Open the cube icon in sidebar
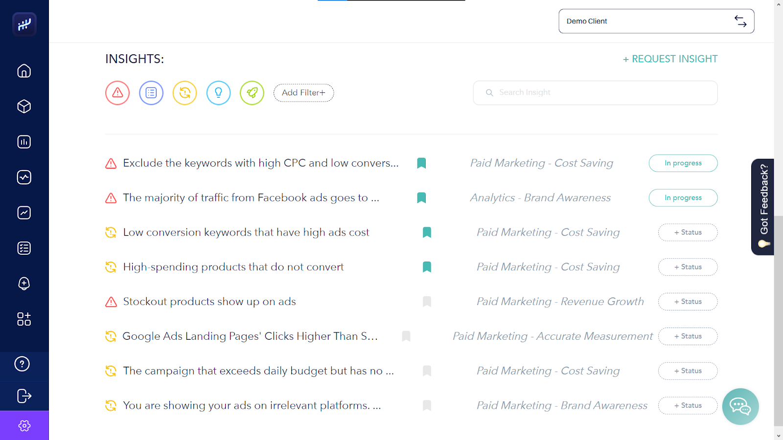Viewport: 783px width, 440px height. tap(24, 107)
